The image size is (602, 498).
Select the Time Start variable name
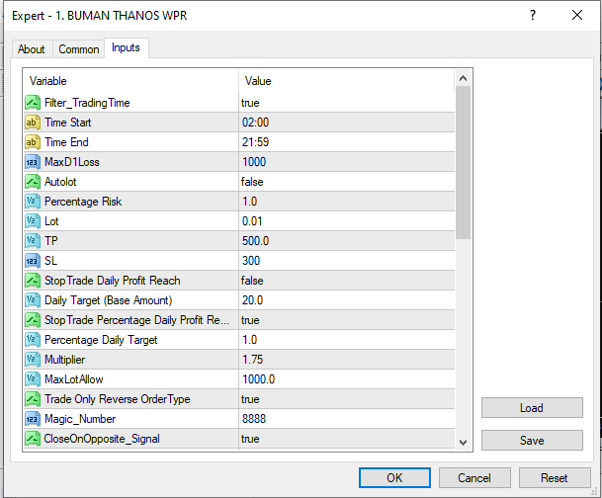coord(68,123)
